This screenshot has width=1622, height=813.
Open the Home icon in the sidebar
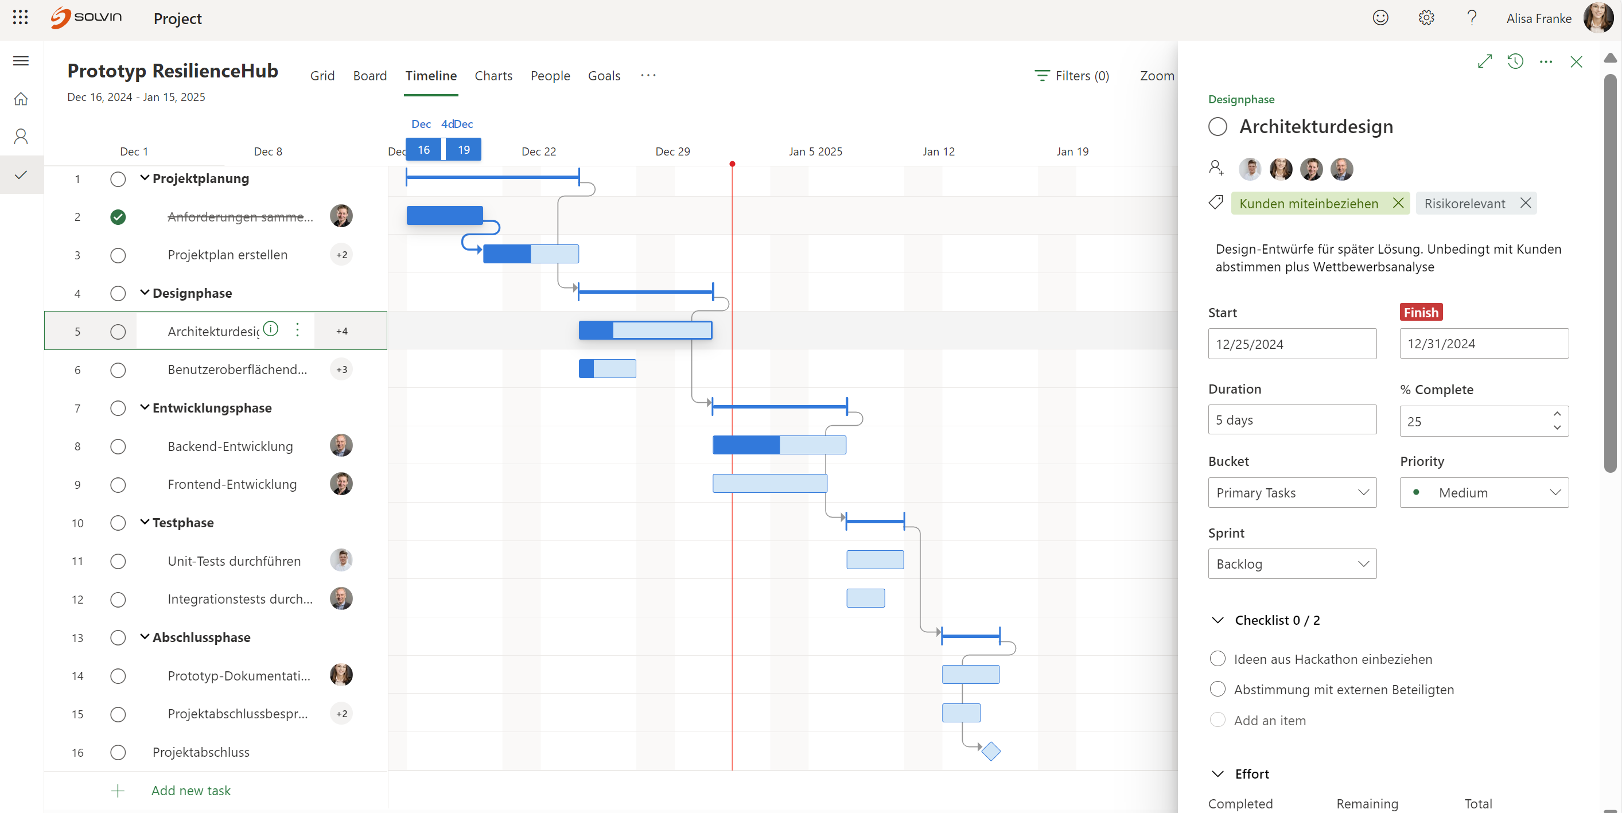click(20, 99)
